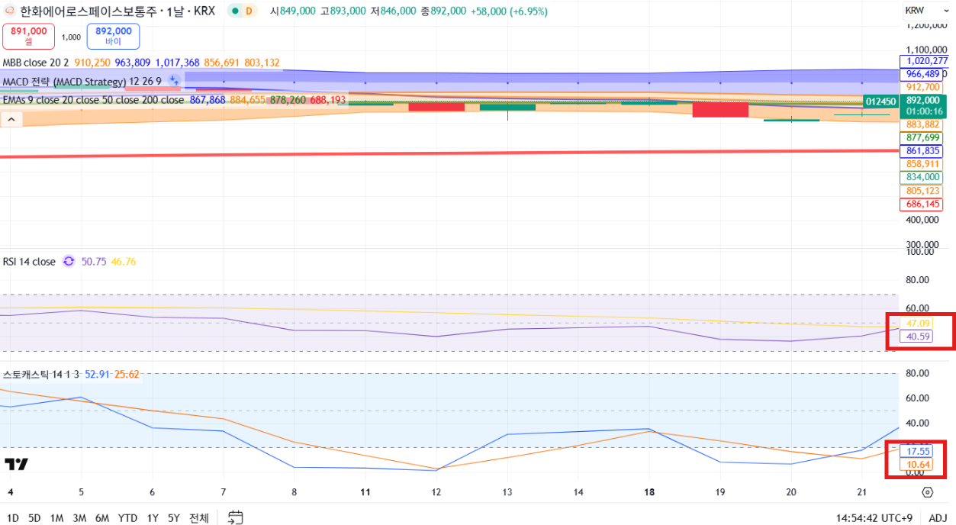Click the purple RSI refresh icon
The width and height of the screenshot is (956, 525).
(69, 261)
